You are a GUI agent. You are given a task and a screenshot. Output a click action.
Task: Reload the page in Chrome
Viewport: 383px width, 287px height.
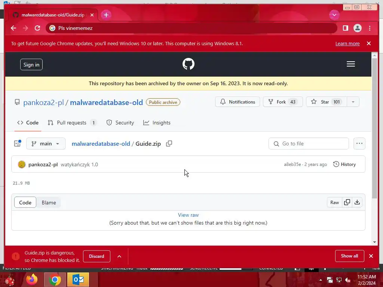click(x=37, y=28)
